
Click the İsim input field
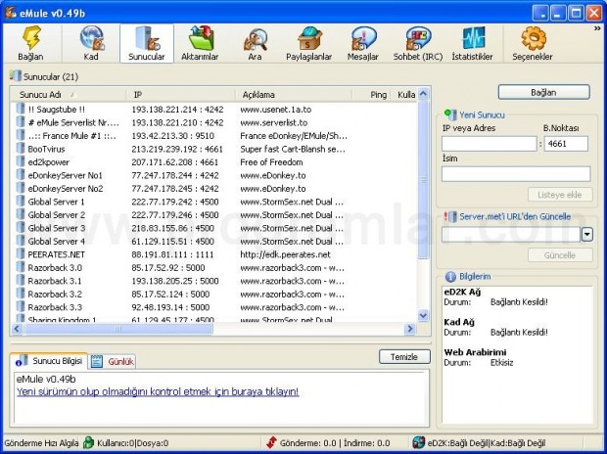[516, 174]
